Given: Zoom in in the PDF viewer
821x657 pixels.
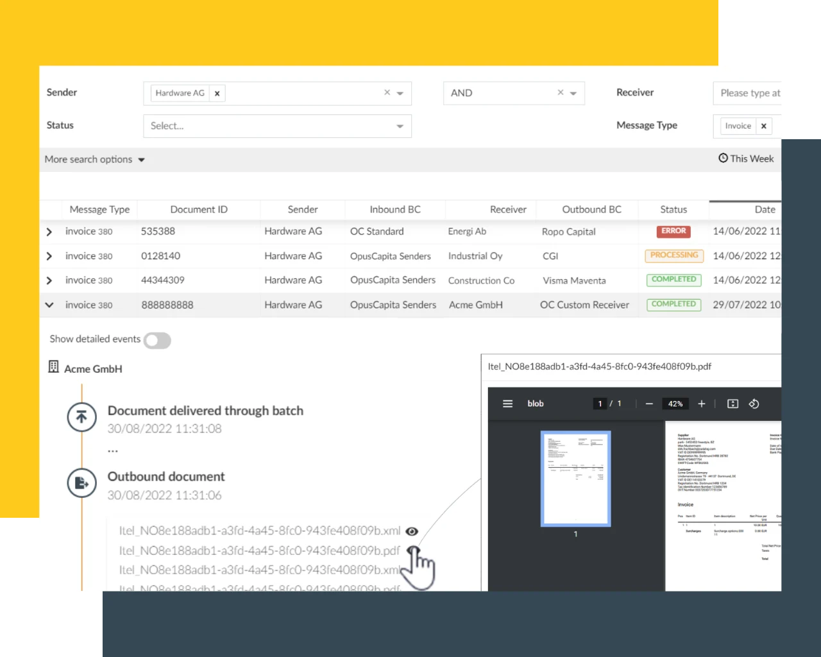Looking at the screenshot, I should (x=702, y=404).
